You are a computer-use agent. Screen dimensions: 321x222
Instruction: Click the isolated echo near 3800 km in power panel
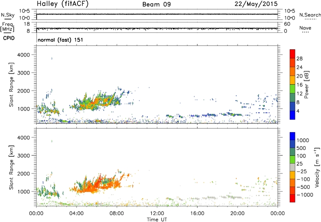pyautogui.click(x=52, y=59)
